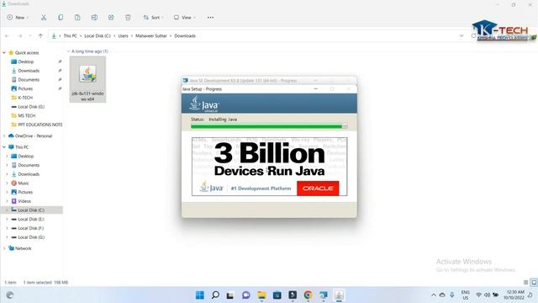
Task: Click the Java installer taskbar icon
Action: 339,295
